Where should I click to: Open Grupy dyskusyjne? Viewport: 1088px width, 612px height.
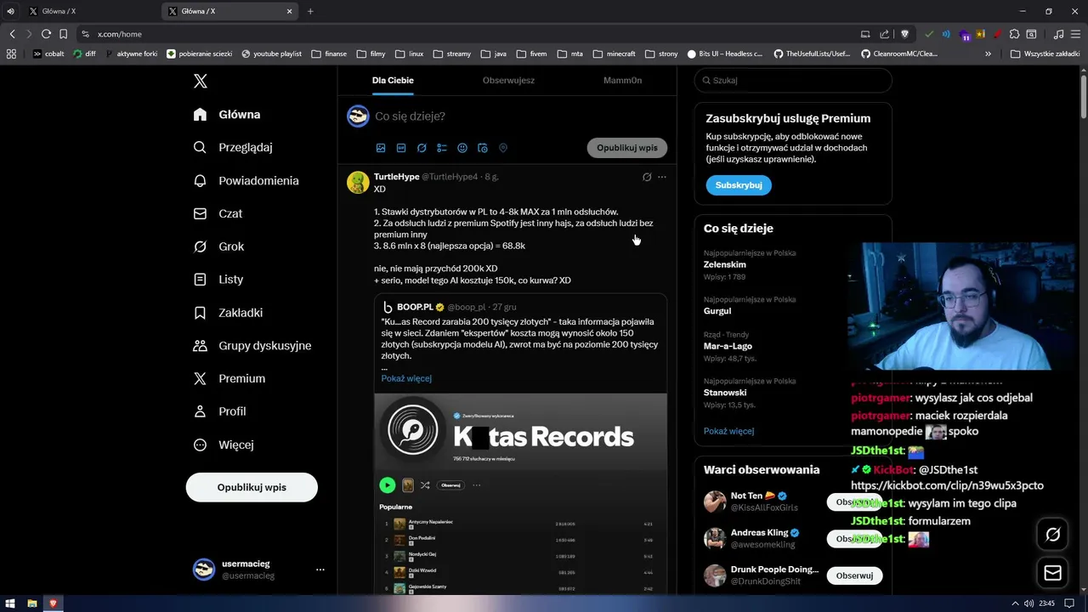(252, 346)
